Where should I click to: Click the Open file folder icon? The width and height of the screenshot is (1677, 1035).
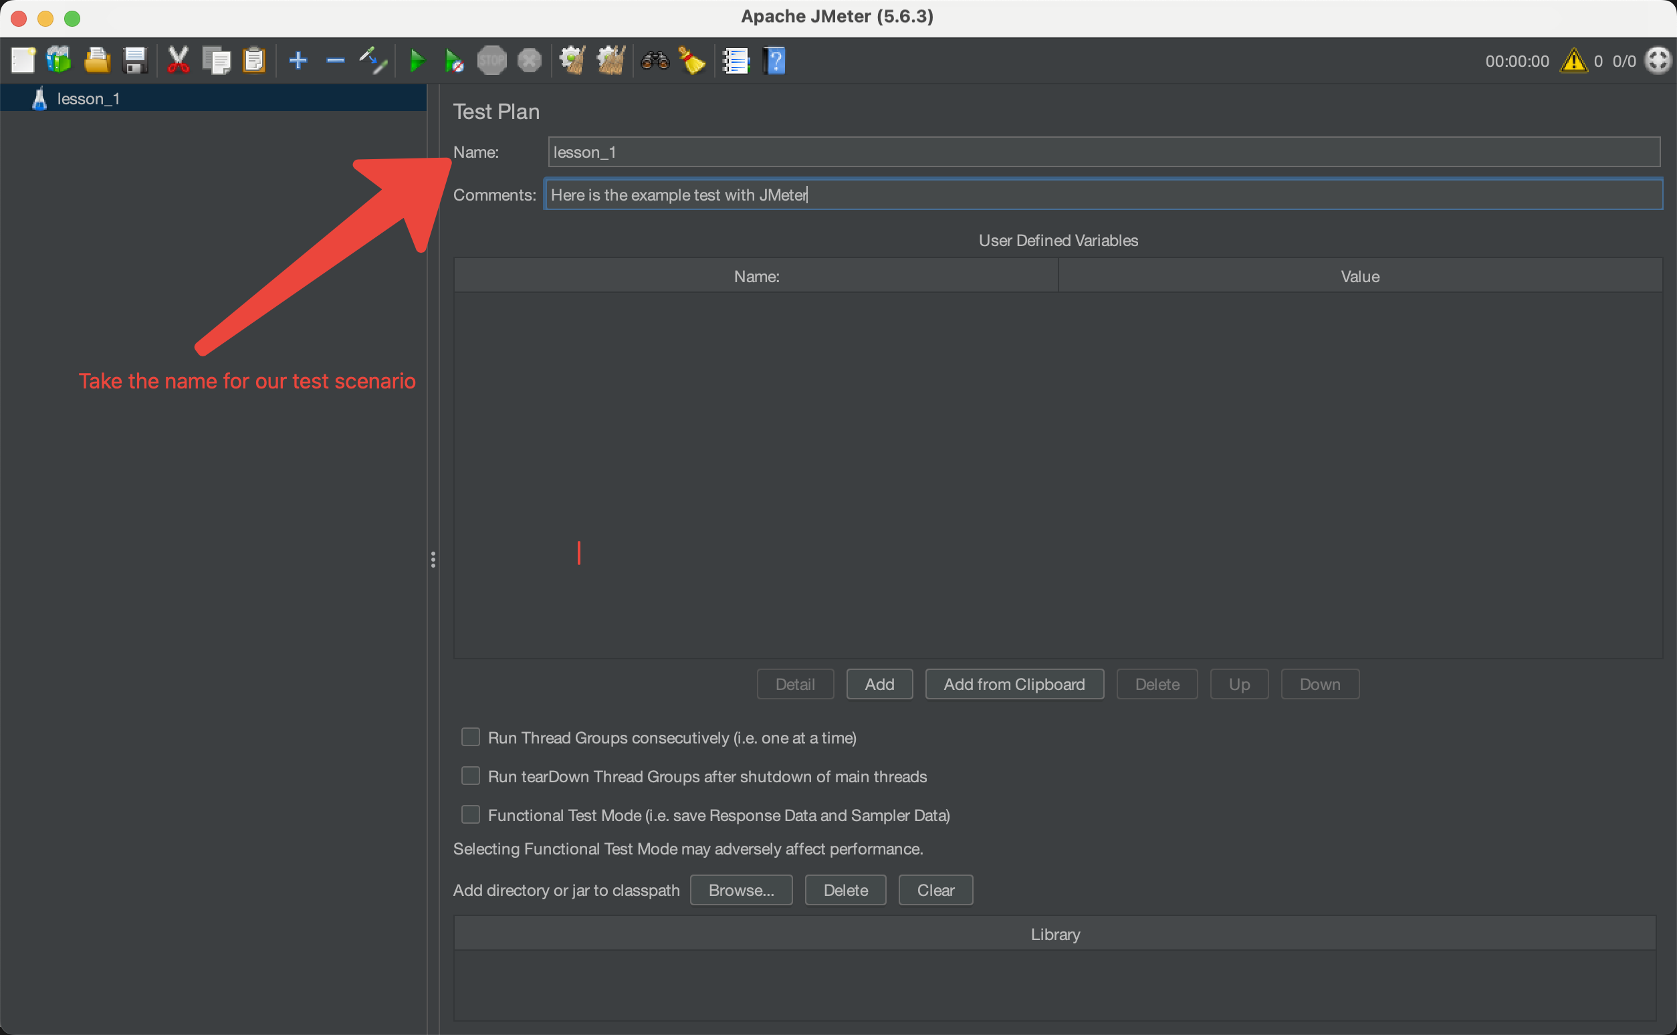point(96,61)
